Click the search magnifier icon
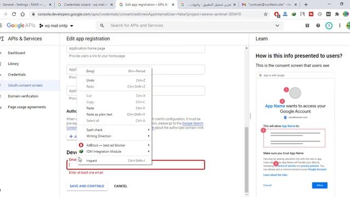 coord(102,26)
